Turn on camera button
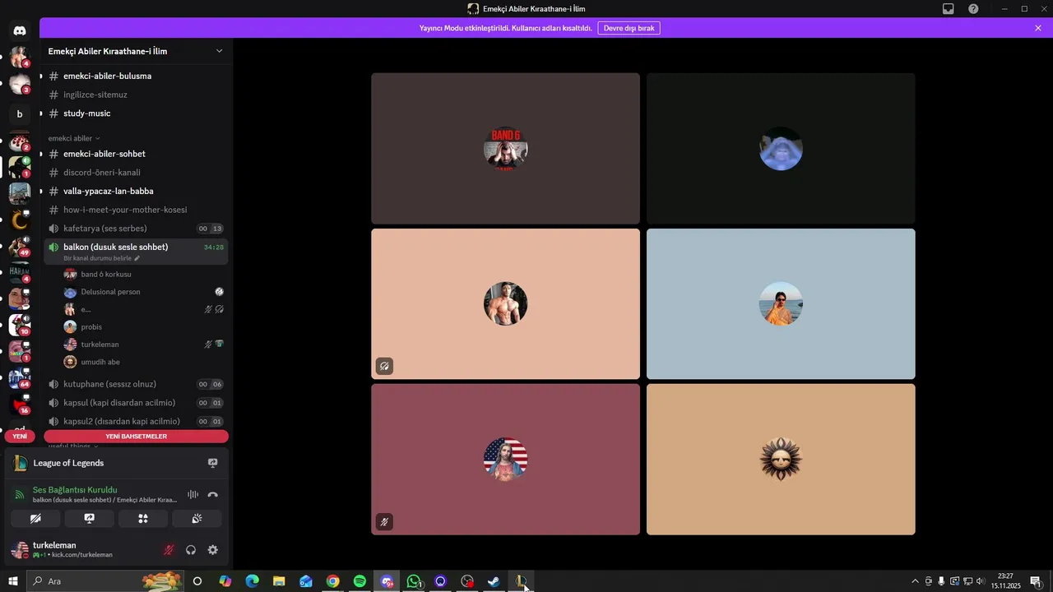This screenshot has height=592, width=1053. [35, 519]
